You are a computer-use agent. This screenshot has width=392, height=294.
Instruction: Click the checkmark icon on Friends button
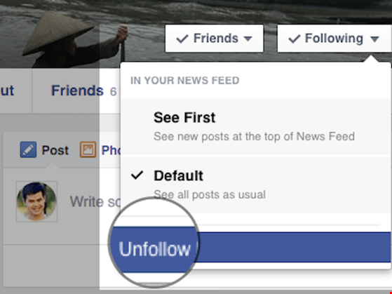(182, 39)
